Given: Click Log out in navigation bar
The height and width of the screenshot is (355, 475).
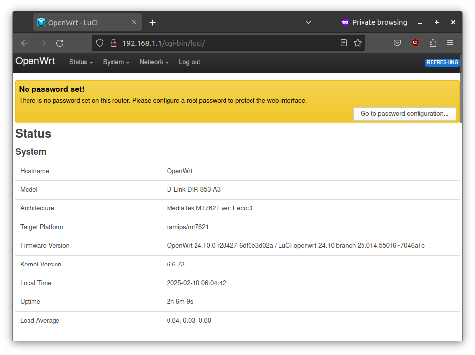Looking at the screenshot, I should click(189, 62).
